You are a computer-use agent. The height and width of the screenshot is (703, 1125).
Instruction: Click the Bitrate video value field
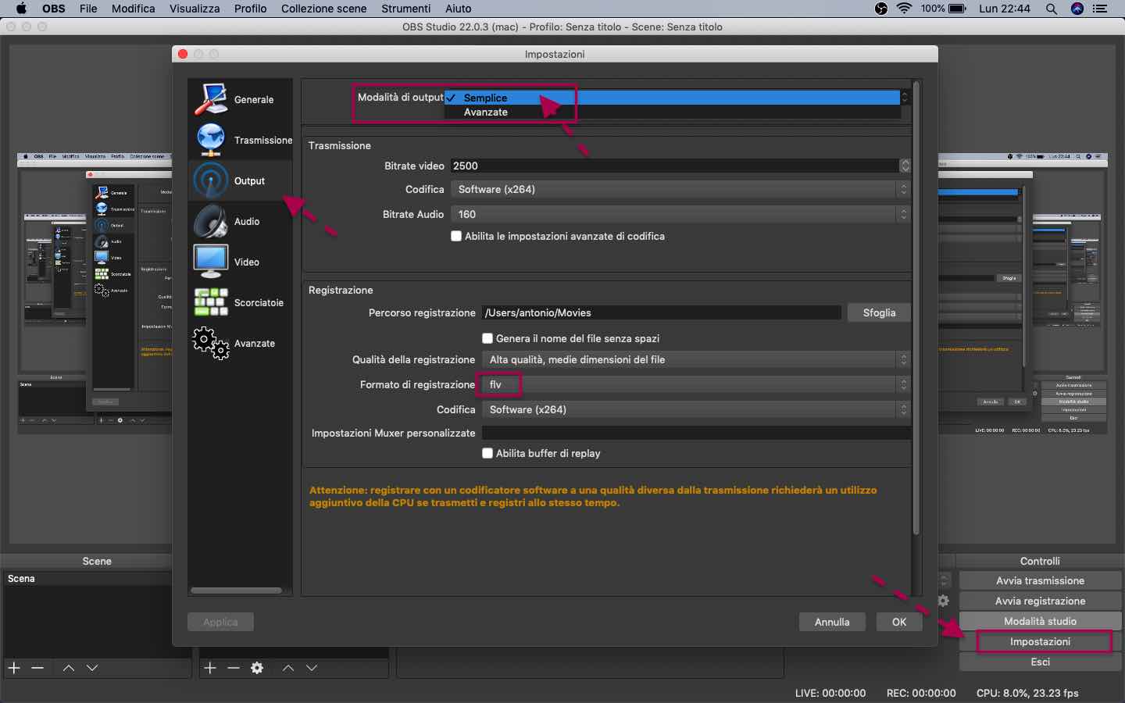tap(675, 166)
